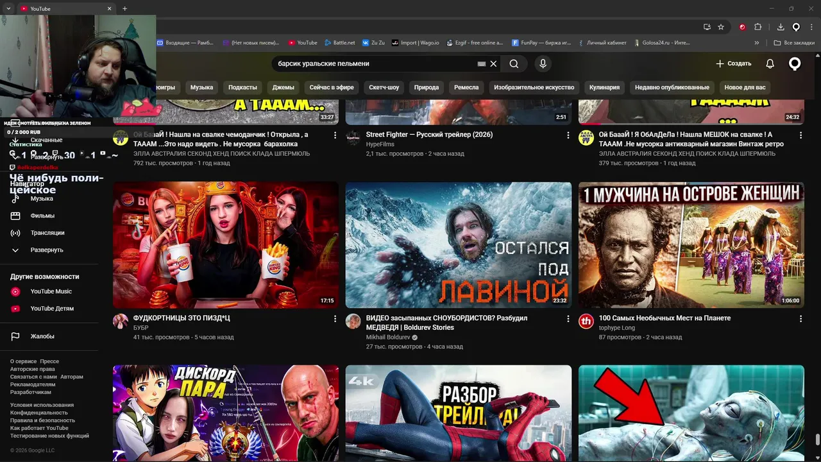Open more options for 100 Самых Необычных Мест
The width and height of the screenshot is (821, 462).
coord(800,318)
